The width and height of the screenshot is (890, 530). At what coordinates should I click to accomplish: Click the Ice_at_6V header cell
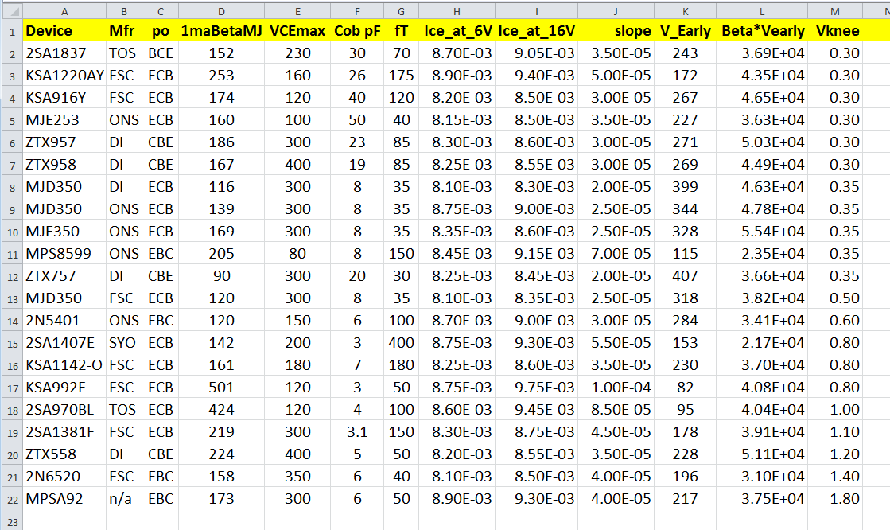click(x=457, y=31)
